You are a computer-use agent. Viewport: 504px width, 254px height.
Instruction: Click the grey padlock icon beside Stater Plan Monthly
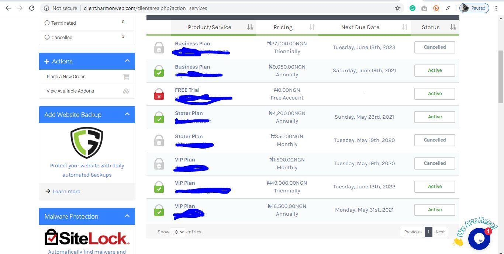click(x=159, y=140)
